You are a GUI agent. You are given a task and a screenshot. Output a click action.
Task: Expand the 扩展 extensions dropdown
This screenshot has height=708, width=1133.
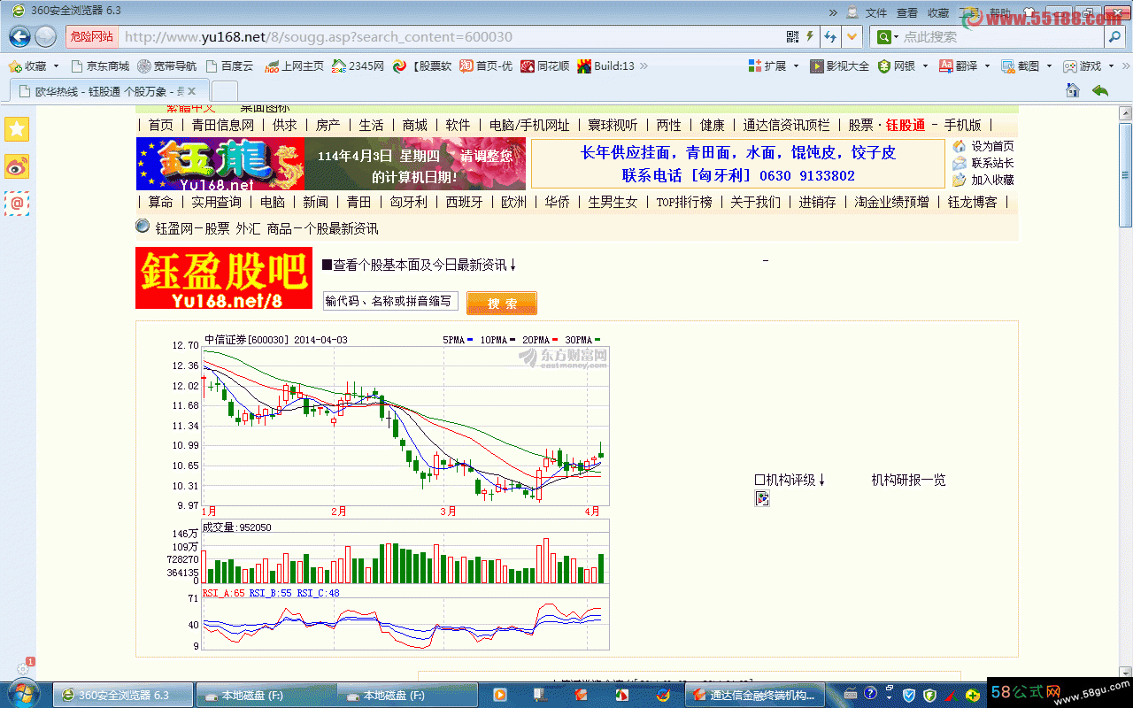coord(795,66)
